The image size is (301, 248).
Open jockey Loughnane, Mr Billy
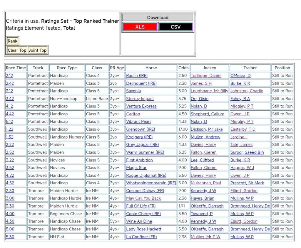pyautogui.click(x=209, y=91)
